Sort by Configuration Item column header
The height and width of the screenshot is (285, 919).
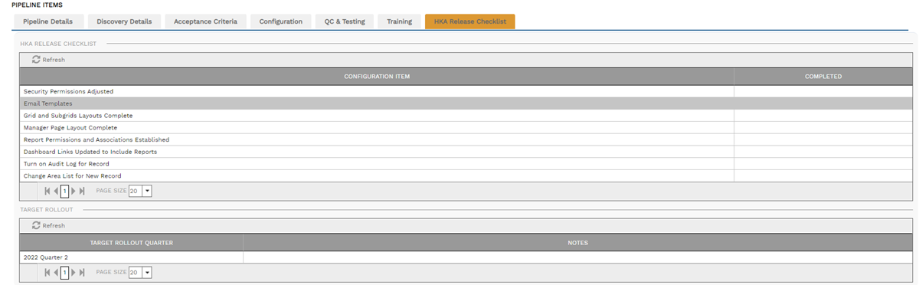[377, 77]
